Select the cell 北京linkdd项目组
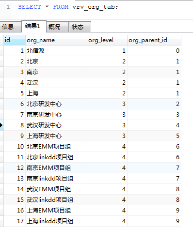 pos(56,157)
